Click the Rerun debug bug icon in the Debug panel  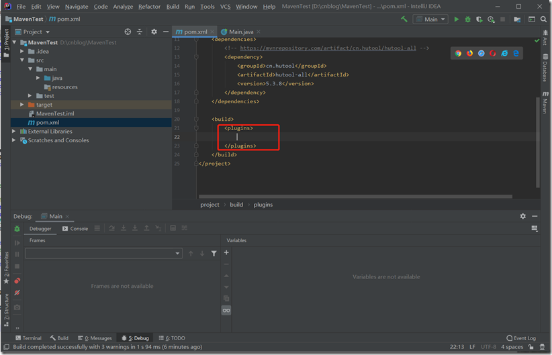[17, 229]
